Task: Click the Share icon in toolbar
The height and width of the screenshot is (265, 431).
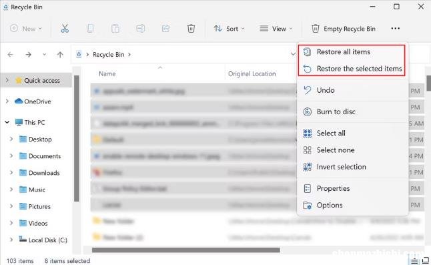Action: pos(165,29)
